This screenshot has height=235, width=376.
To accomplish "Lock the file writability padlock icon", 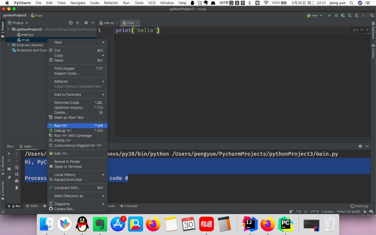I will click(365, 211).
